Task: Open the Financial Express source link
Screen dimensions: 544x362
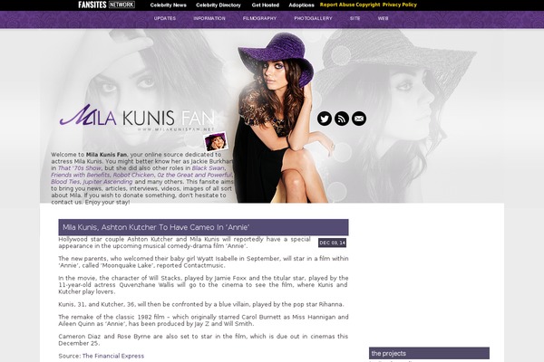Action: pos(113,356)
